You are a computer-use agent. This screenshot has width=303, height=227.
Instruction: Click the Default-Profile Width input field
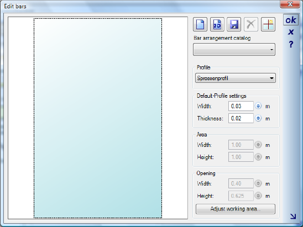241,106
